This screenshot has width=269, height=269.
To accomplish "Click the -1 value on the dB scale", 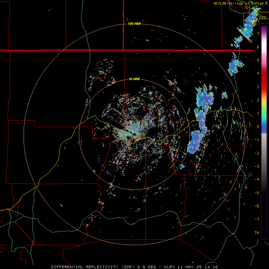I will click(257, 140).
